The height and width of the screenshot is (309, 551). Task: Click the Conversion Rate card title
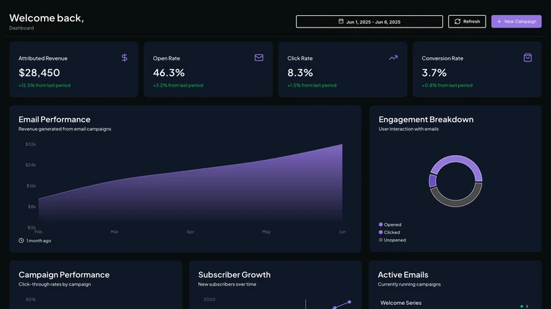click(442, 58)
